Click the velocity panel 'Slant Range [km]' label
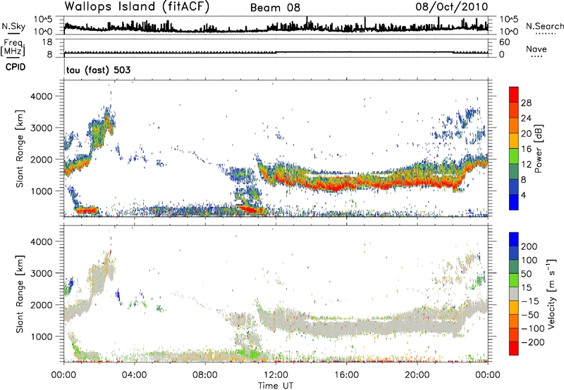 pos(19,294)
